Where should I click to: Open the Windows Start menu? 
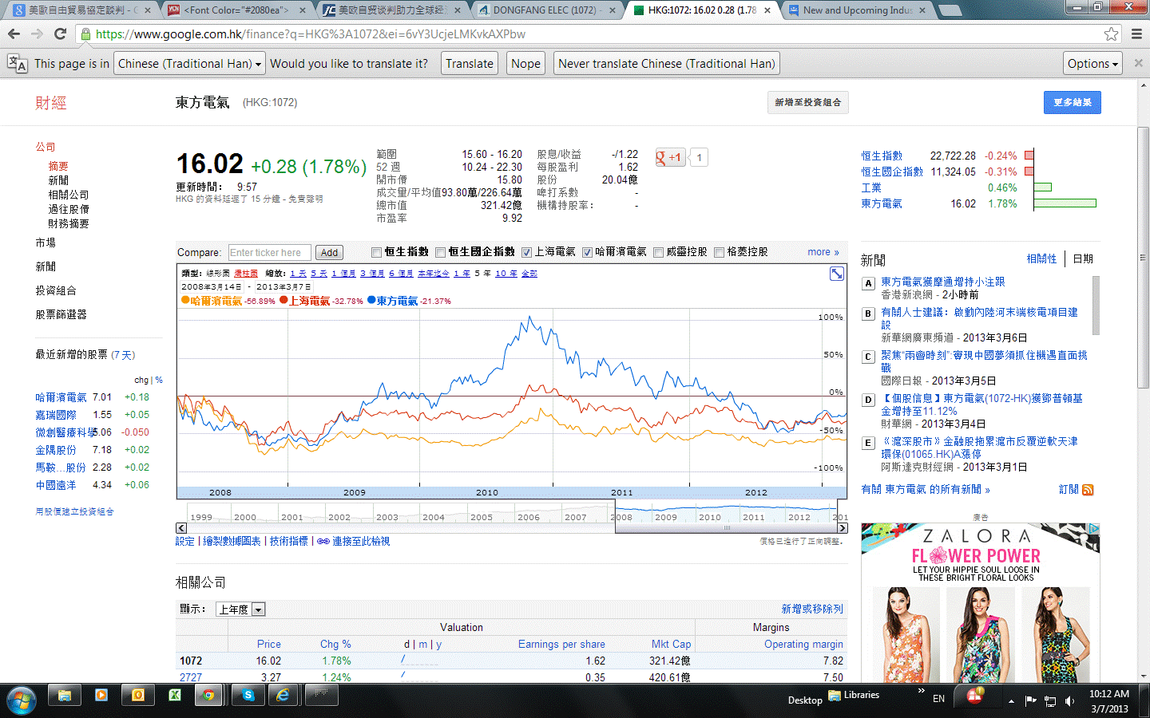22,700
